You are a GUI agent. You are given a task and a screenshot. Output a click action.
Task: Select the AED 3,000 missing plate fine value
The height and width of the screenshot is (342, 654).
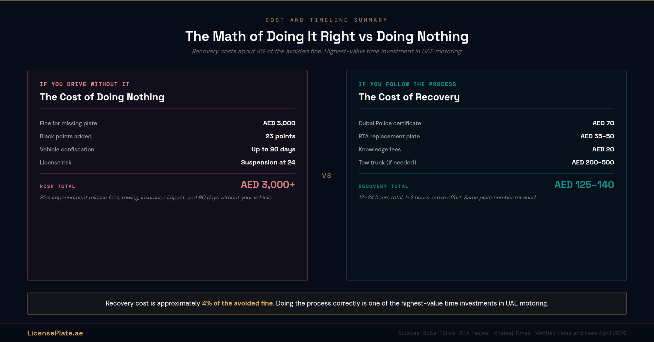click(279, 123)
